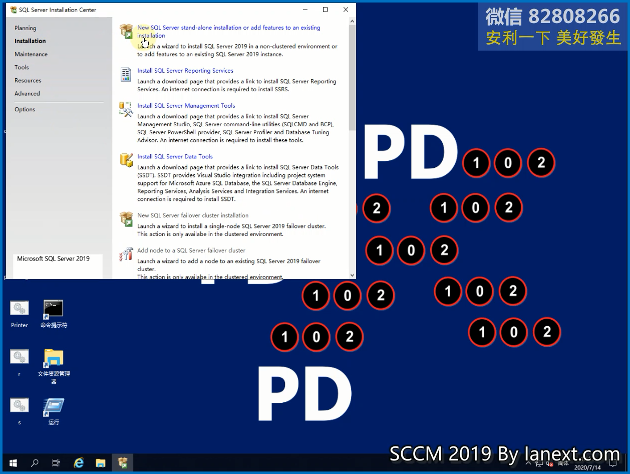Open Task View from the taskbar
Viewport: 630px width, 474px height.
pyautogui.click(x=56, y=463)
